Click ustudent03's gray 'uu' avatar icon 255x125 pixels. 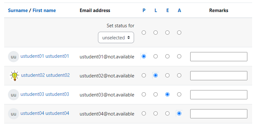click(x=13, y=95)
